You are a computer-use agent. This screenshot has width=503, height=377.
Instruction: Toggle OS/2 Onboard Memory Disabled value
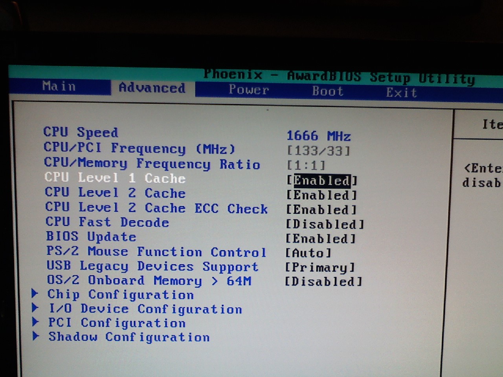point(323,281)
